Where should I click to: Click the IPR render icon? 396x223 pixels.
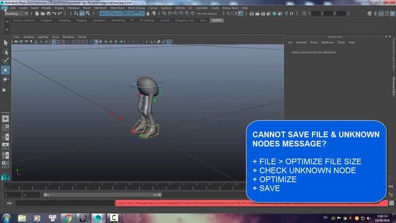click(x=263, y=14)
